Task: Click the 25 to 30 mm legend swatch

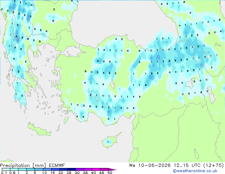Action: pyautogui.click(x=71, y=169)
